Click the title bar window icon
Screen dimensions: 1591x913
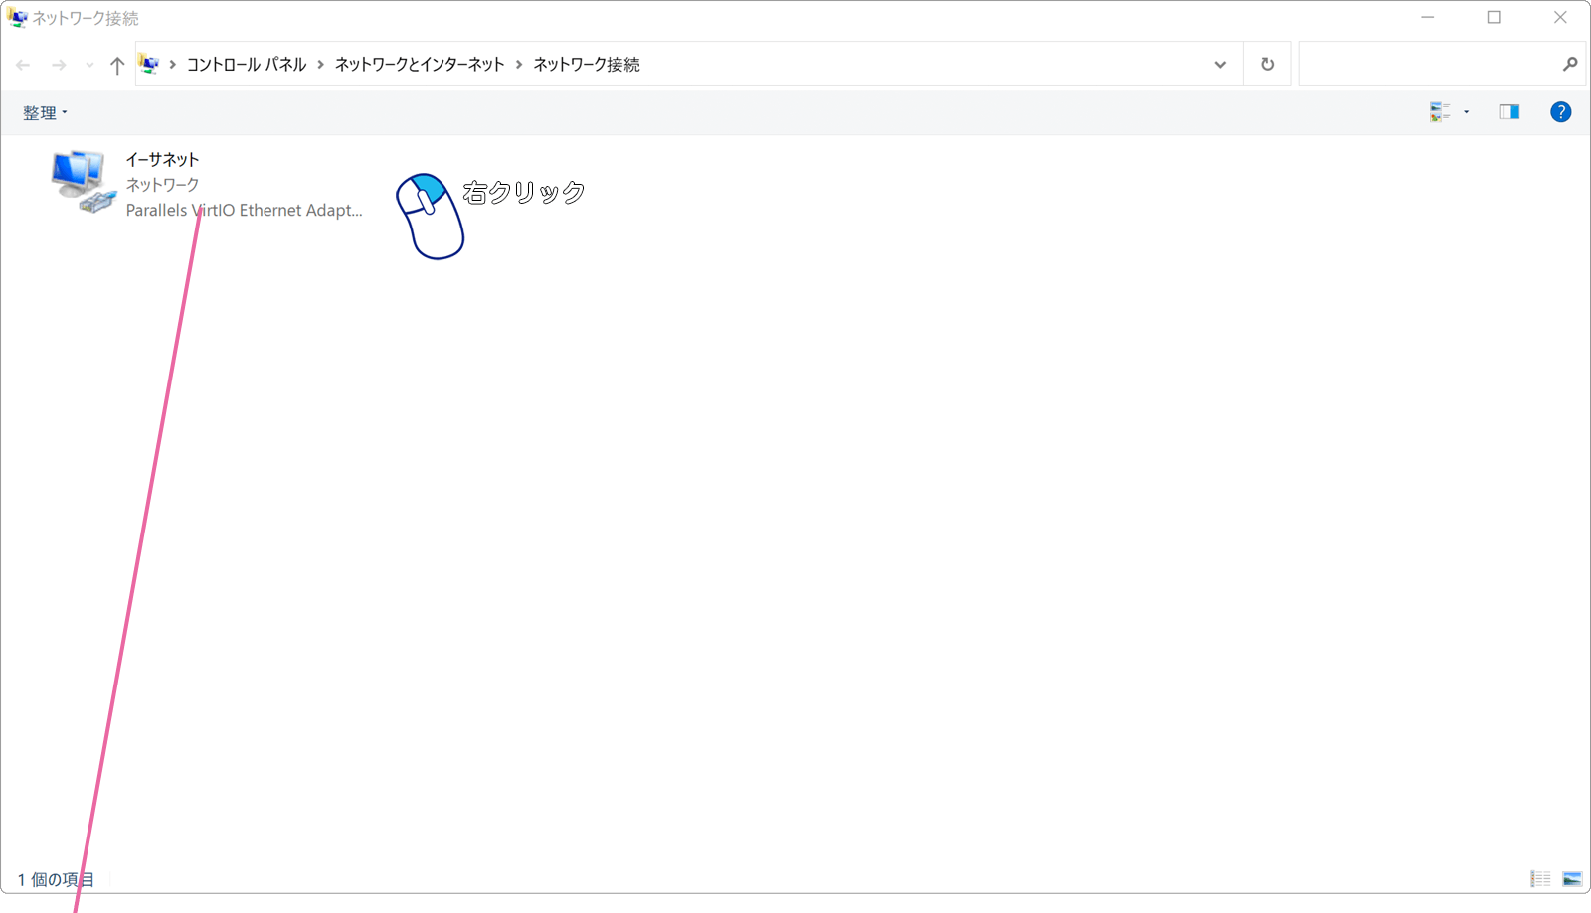click(17, 18)
